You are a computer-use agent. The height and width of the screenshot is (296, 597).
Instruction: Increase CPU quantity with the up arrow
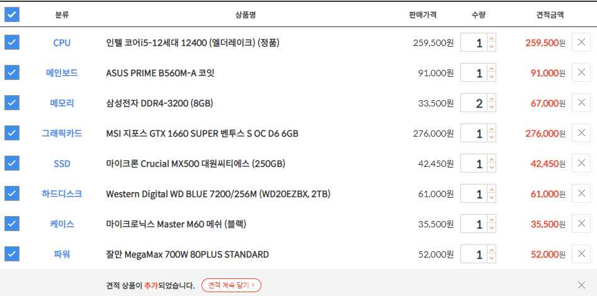click(x=492, y=38)
